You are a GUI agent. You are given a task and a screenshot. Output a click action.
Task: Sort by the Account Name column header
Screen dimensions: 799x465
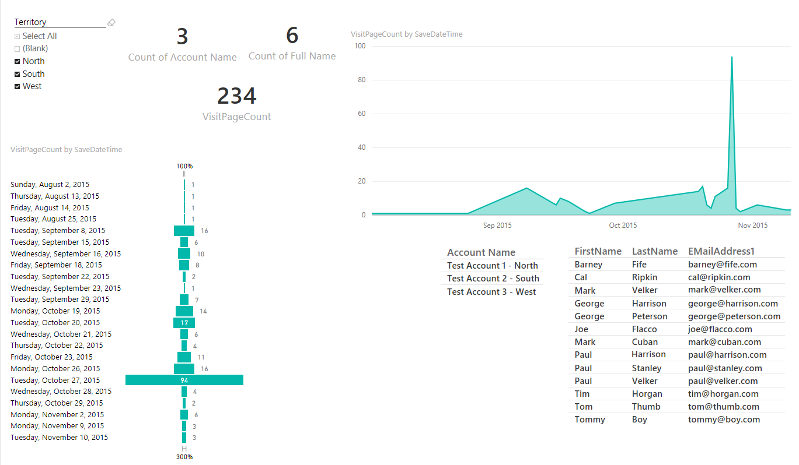tap(481, 252)
